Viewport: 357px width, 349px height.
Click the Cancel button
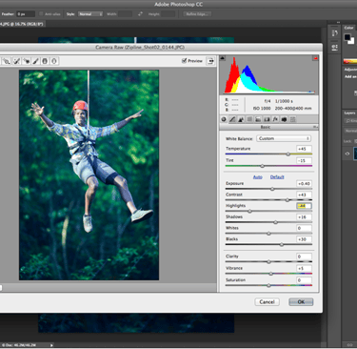tap(267, 302)
